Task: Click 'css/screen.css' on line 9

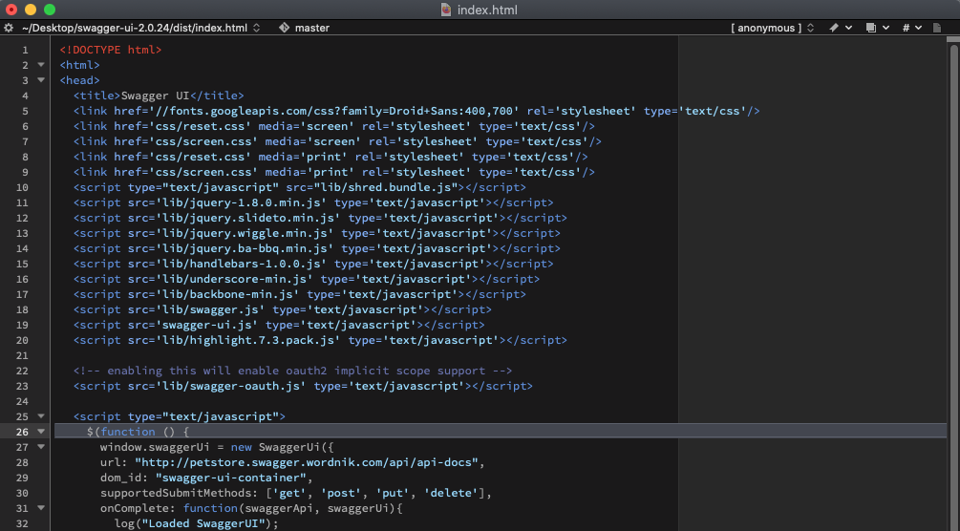Action: 203,172
